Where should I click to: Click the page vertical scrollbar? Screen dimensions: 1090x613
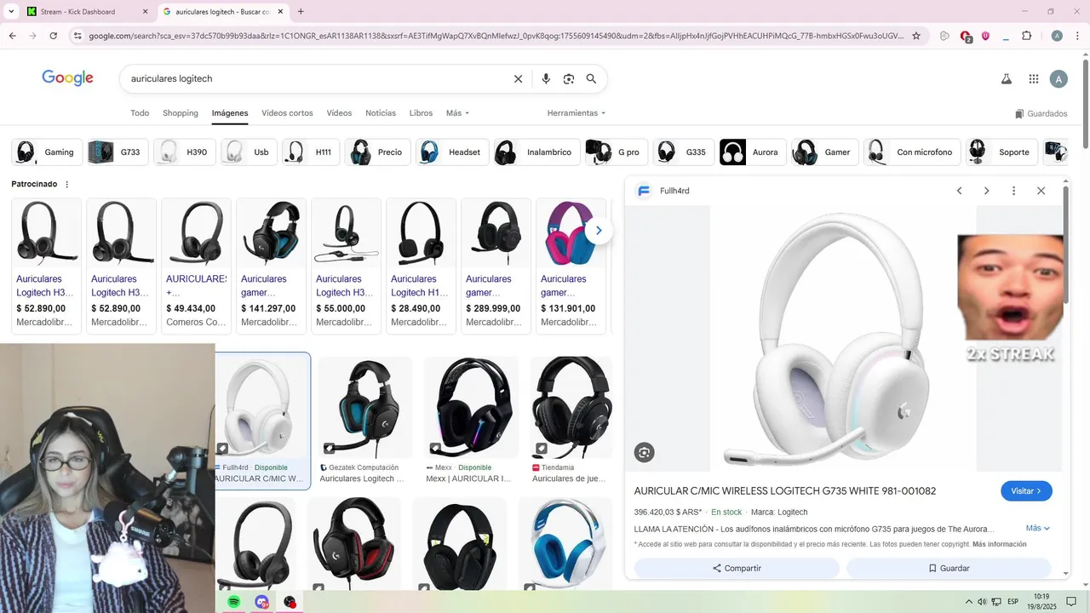tap(1085, 102)
